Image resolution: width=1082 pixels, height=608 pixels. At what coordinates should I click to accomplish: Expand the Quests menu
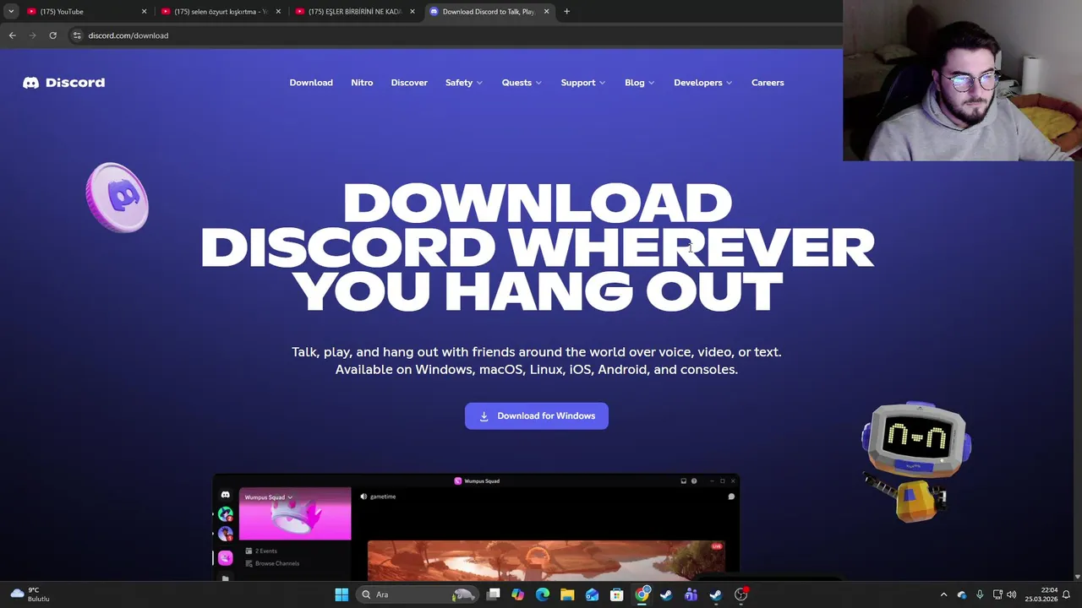point(522,83)
